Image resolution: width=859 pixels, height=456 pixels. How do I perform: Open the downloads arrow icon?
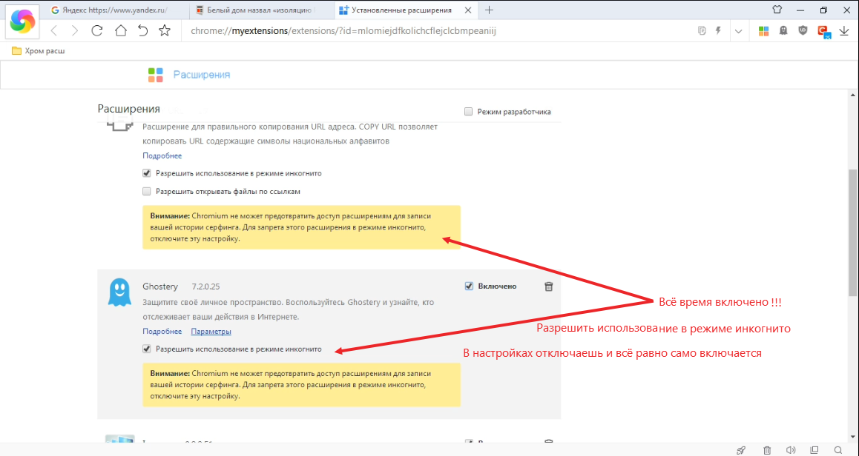tap(843, 31)
